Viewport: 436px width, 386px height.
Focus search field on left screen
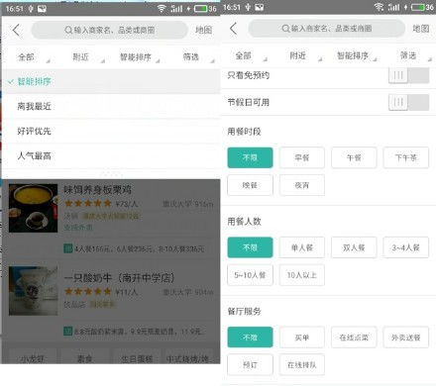[110, 30]
